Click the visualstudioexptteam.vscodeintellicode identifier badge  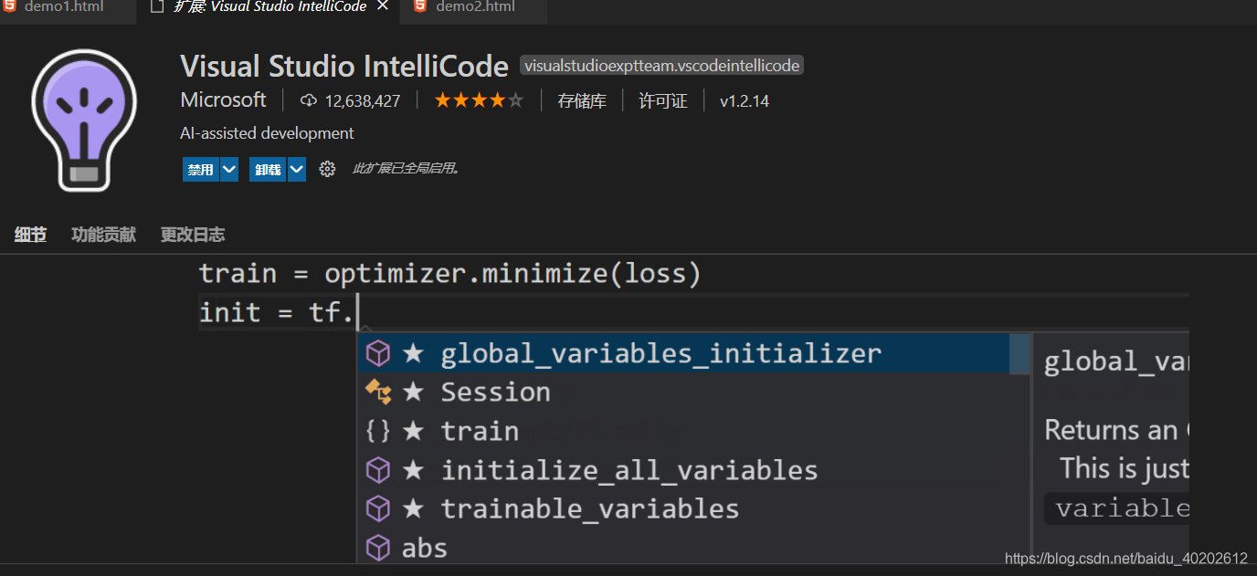(x=661, y=66)
